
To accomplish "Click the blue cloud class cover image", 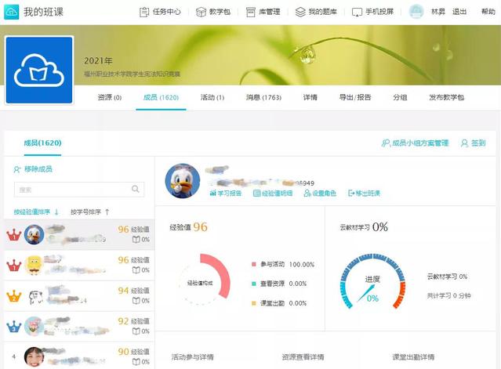I will pos(39,70).
